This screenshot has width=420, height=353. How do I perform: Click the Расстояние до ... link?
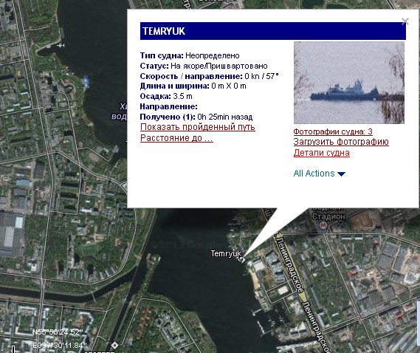(176, 138)
